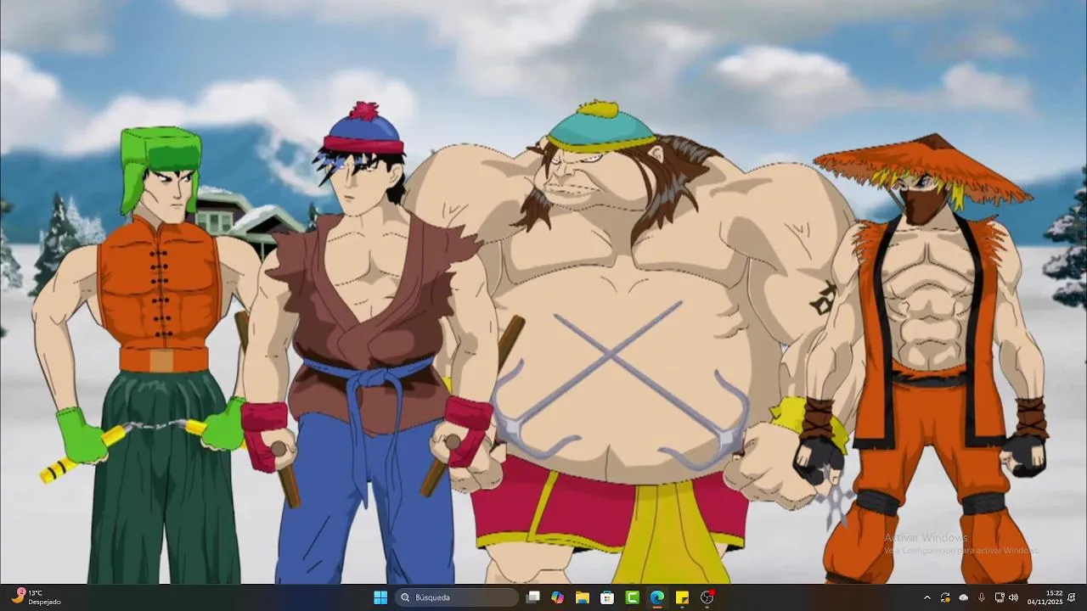
Task: Launch Copilot from the taskbar
Action: coord(557,597)
